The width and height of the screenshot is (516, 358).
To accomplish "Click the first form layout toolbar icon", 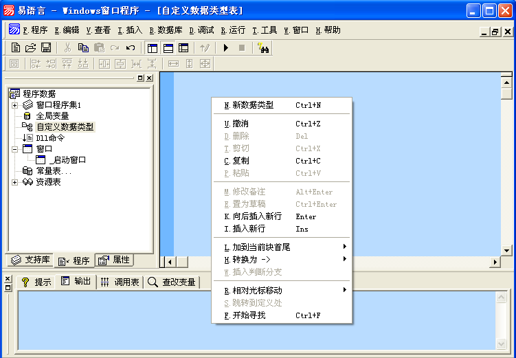I will coord(14,63).
